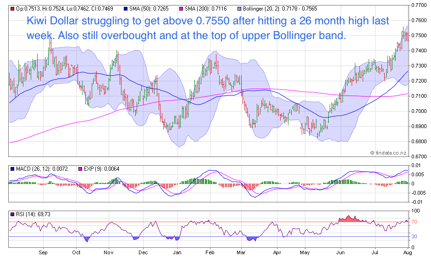Click the Jul month label
This screenshot has width=431, height=257.
tap(375, 252)
